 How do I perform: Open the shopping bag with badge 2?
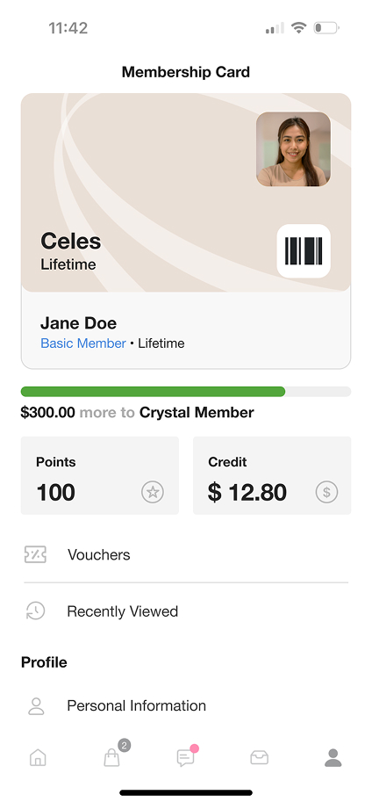[x=113, y=755]
